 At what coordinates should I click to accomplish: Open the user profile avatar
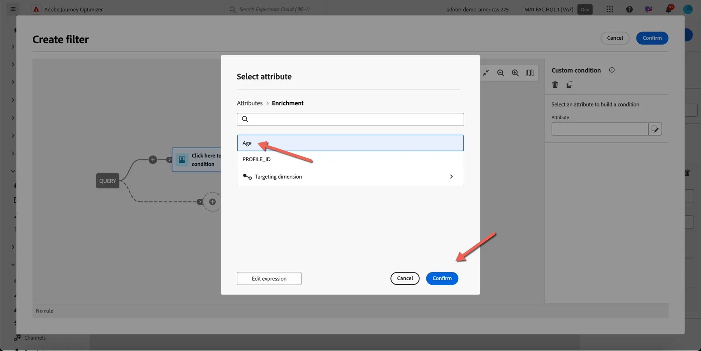tap(688, 9)
